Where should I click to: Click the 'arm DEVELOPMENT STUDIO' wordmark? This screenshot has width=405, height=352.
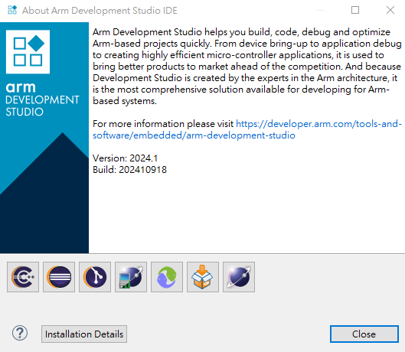click(x=42, y=99)
